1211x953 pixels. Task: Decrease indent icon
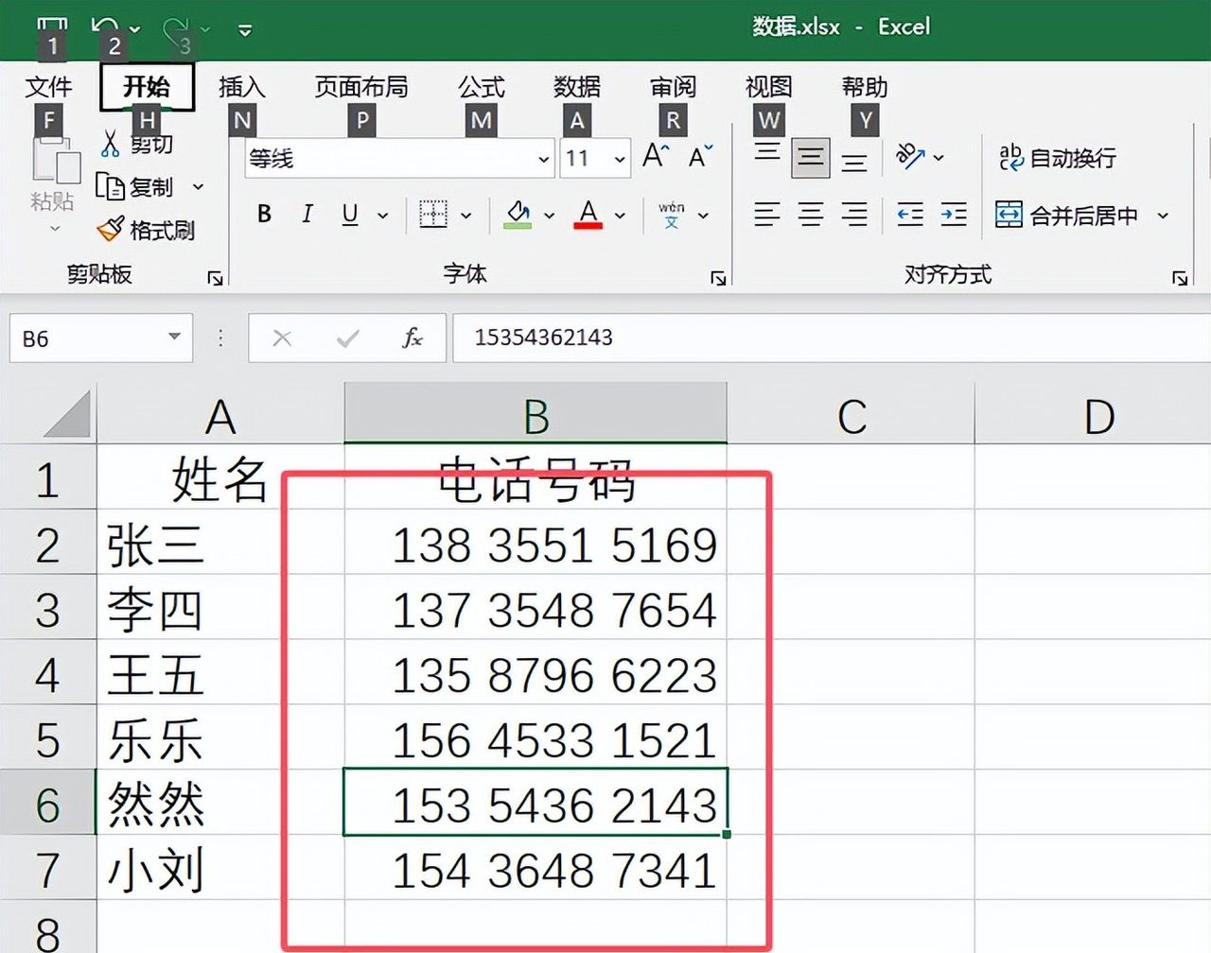(x=910, y=215)
